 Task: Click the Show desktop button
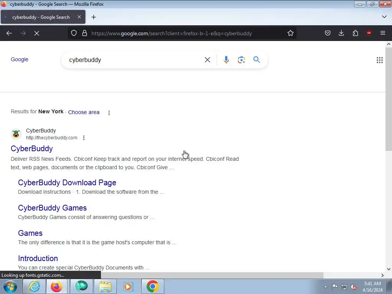(x=390, y=286)
